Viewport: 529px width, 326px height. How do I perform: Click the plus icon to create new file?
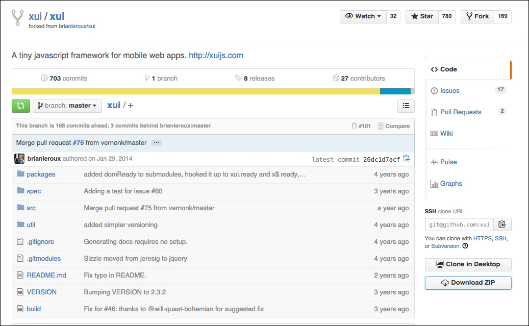coord(131,106)
